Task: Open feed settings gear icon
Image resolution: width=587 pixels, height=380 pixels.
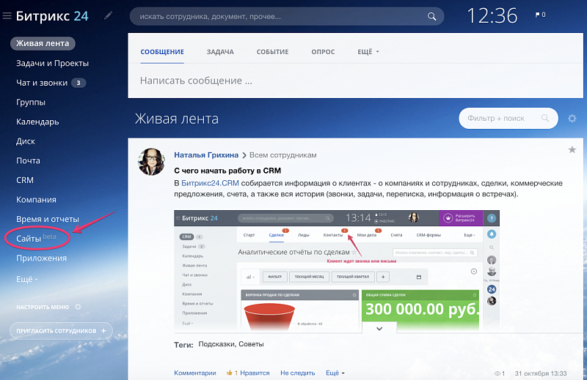Action: (572, 119)
